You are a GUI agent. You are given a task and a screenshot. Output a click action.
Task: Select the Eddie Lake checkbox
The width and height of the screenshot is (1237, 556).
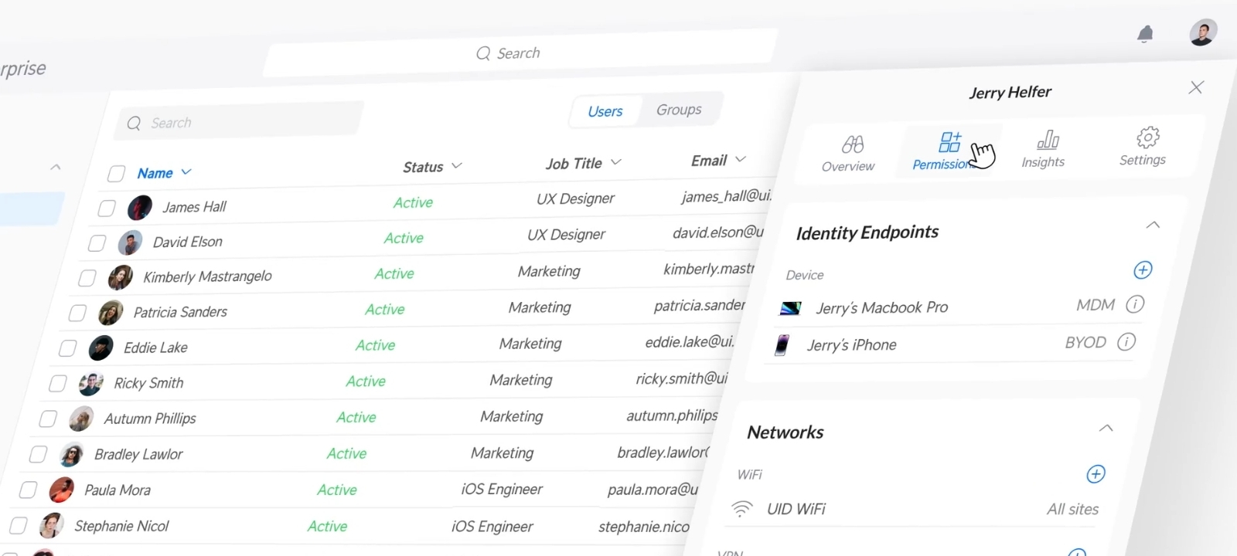click(x=67, y=348)
